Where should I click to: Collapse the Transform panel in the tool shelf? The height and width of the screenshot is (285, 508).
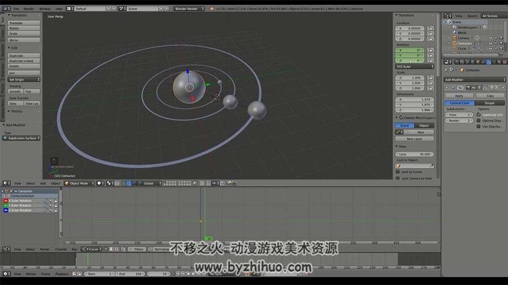pyautogui.click(x=8, y=15)
